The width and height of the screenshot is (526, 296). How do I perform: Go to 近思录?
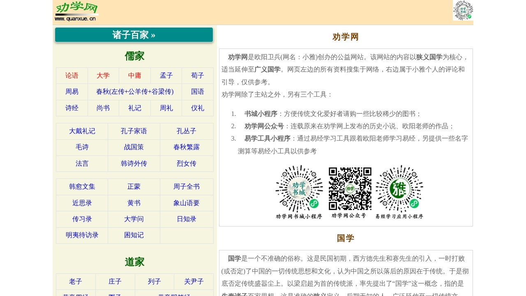coord(82,203)
